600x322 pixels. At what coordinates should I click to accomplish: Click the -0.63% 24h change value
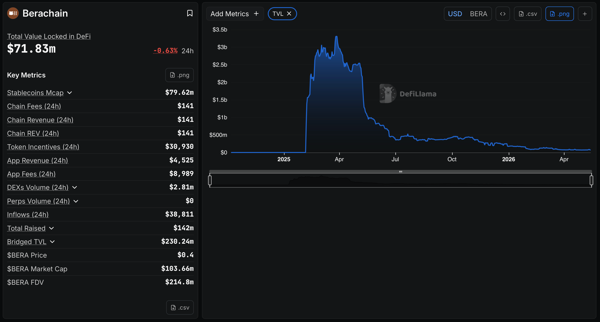tap(165, 51)
